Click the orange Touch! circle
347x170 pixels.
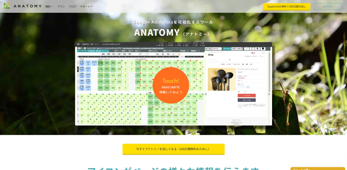pyautogui.click(x=171, y=85)
